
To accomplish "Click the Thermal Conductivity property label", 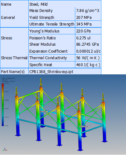I will click(x=48, y=58).
